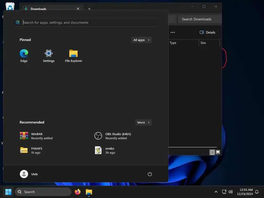Sort by the Size column header
Image resolution: width=264 pixels, height=198 pixels.
(x=209, y=43)
